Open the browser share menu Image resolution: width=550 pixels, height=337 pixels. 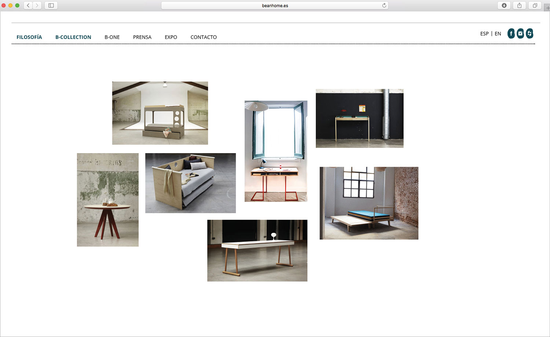520,6
